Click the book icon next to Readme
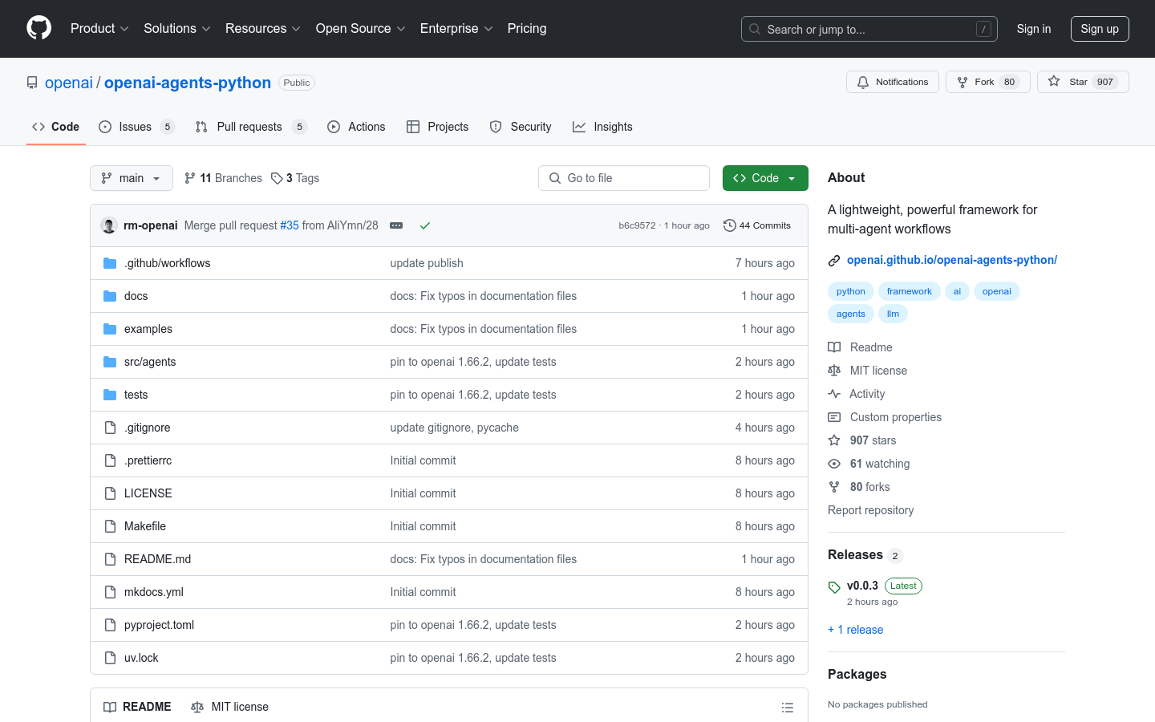1155x722 pixels. (x=833, y=347)
